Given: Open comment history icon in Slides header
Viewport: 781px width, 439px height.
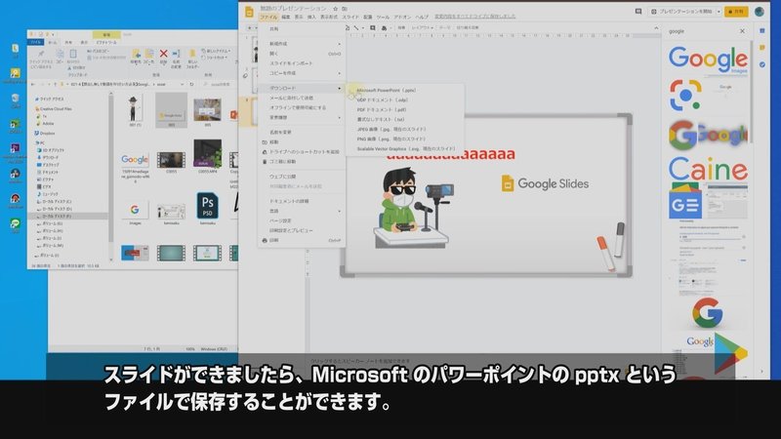Looking at the screenshot, I should (x=638, y=12).
